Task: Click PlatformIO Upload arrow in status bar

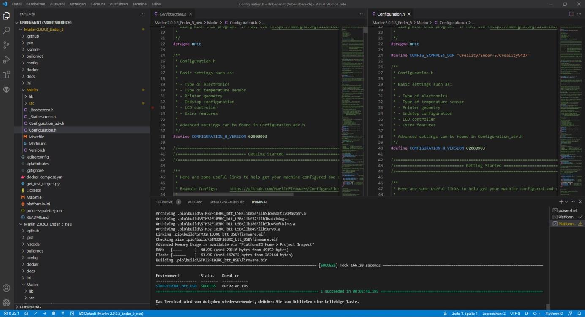Action: point(45,314)
